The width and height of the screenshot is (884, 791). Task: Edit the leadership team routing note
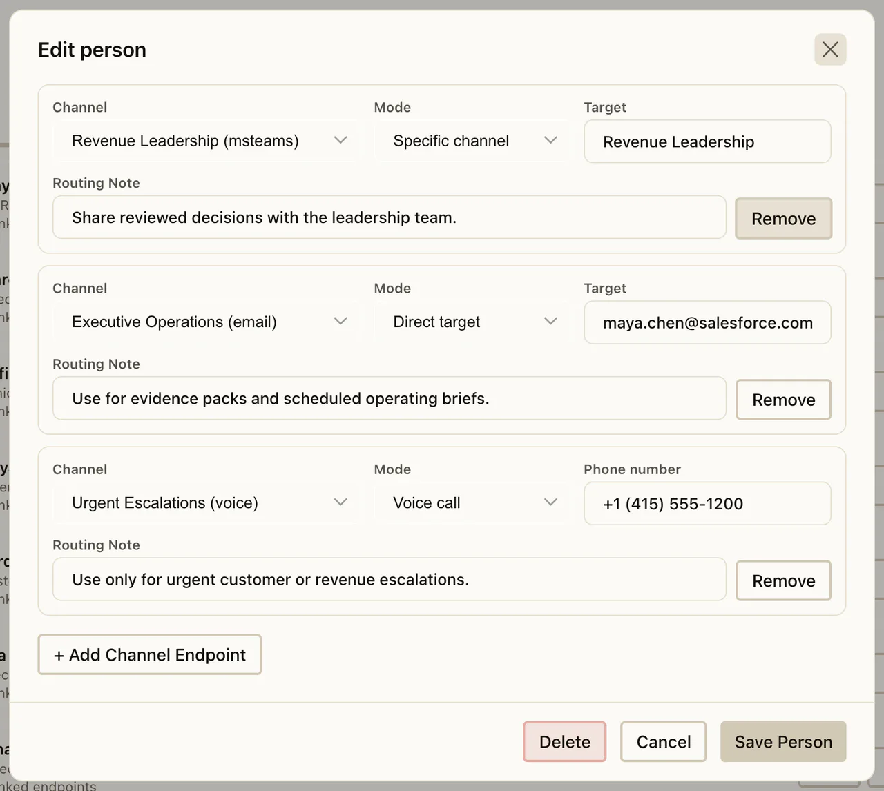[x=389, y=217]
